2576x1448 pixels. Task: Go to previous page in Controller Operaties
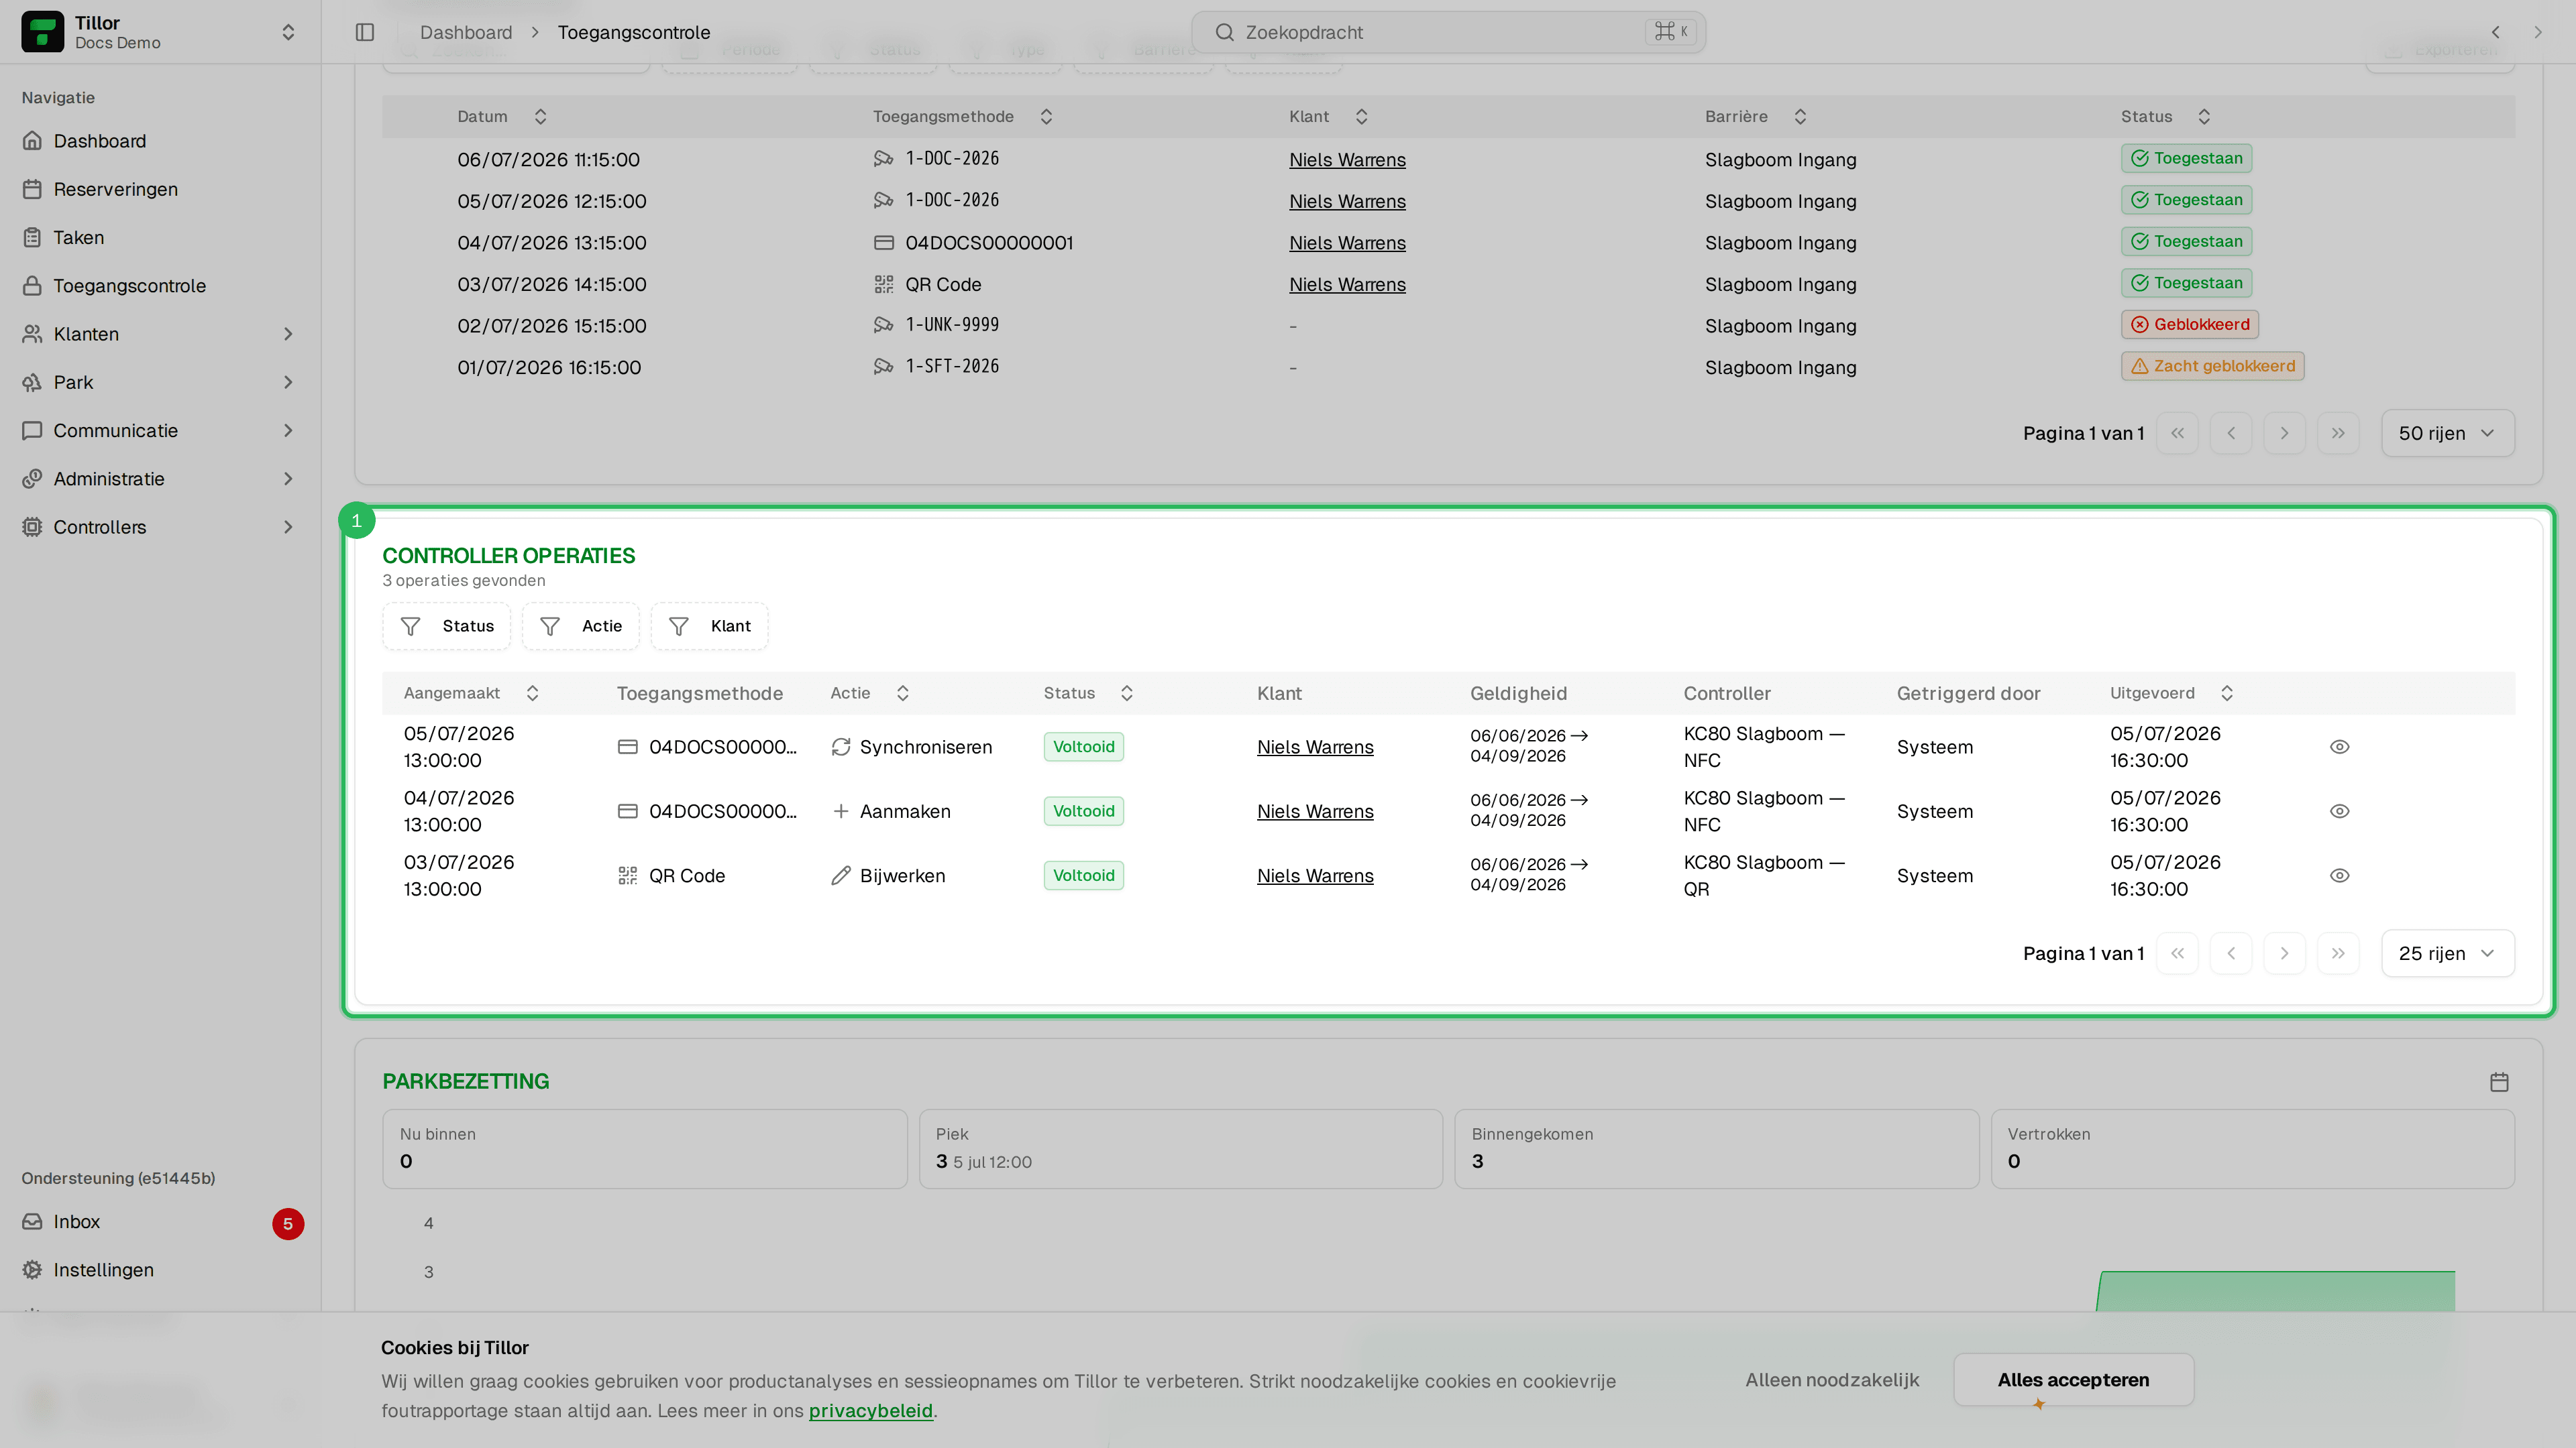pos(2231,953)
